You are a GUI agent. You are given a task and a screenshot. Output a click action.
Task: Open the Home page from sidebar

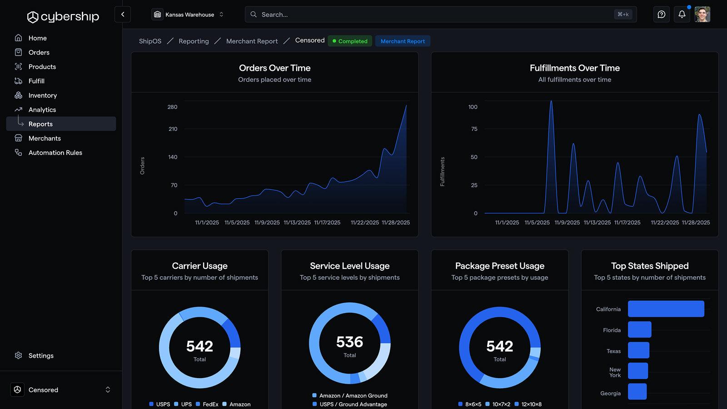tap(37, 38)
